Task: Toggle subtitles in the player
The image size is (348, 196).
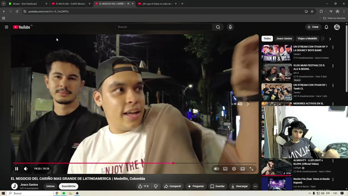Action: pos(225,169)
